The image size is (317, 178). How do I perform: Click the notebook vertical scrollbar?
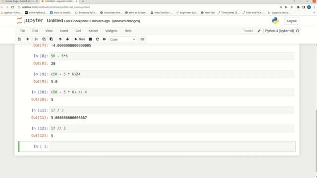tap(316, 141)
